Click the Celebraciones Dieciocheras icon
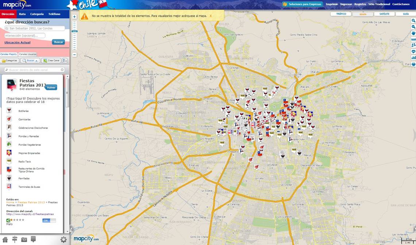The width and height of the screenshot is (416, 245). (9, 128)
